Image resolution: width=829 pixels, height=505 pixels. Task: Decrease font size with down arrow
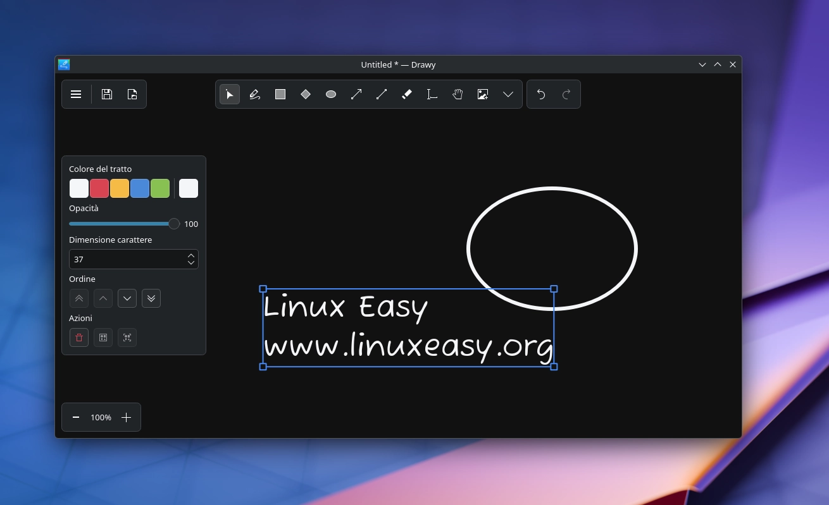point(191,263)
